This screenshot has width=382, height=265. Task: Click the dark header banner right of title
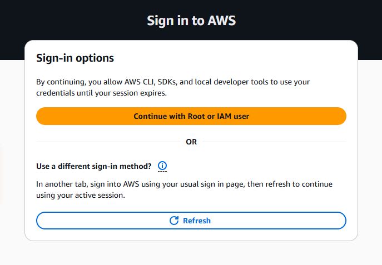point(309,20)
